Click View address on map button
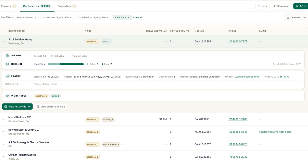This screenshot has height=161, width=308. click(x=51, y=107)
